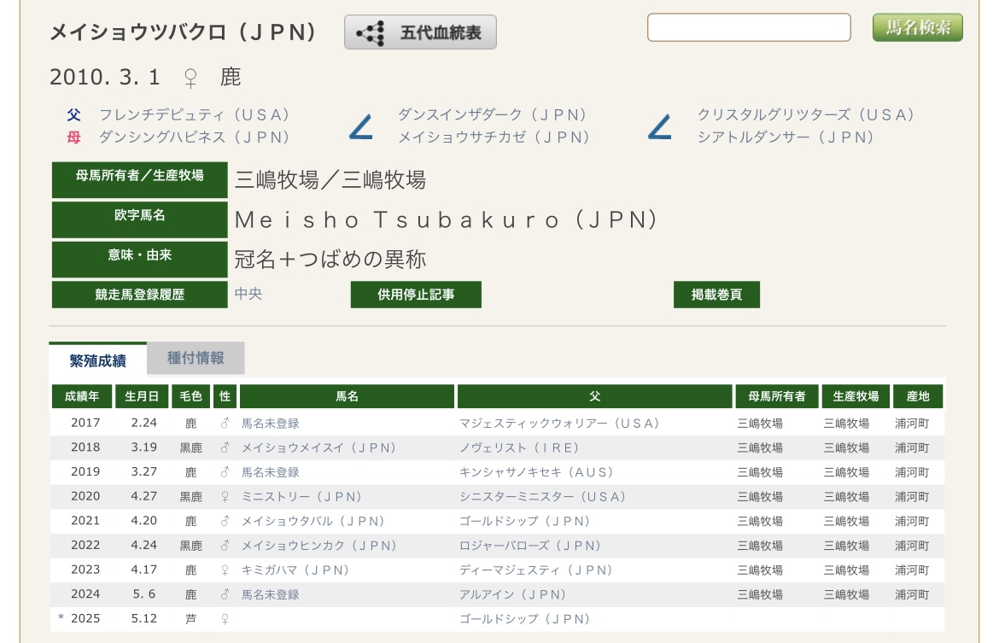Click the male symbol in 2018 row
This screenshot has width=999, height=643.
(225, 448)
